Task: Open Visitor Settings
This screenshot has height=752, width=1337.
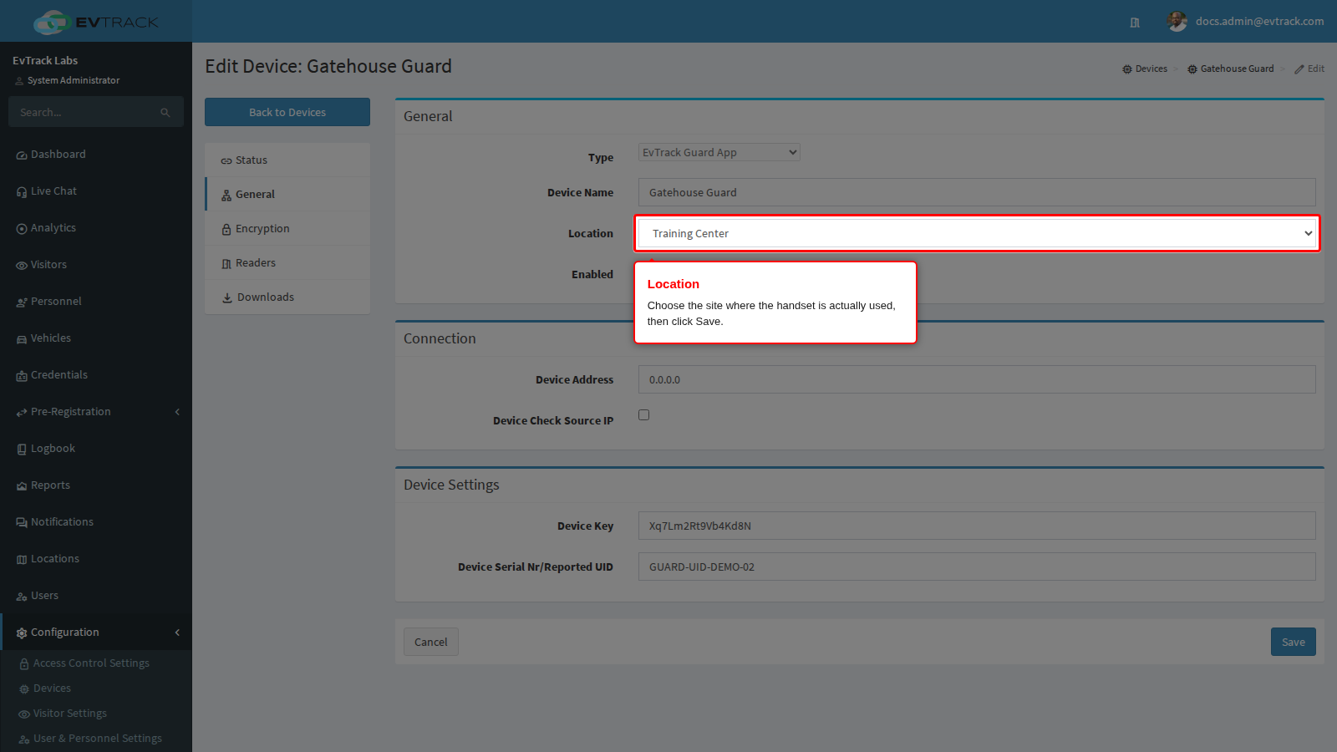Action: point(96,714)
